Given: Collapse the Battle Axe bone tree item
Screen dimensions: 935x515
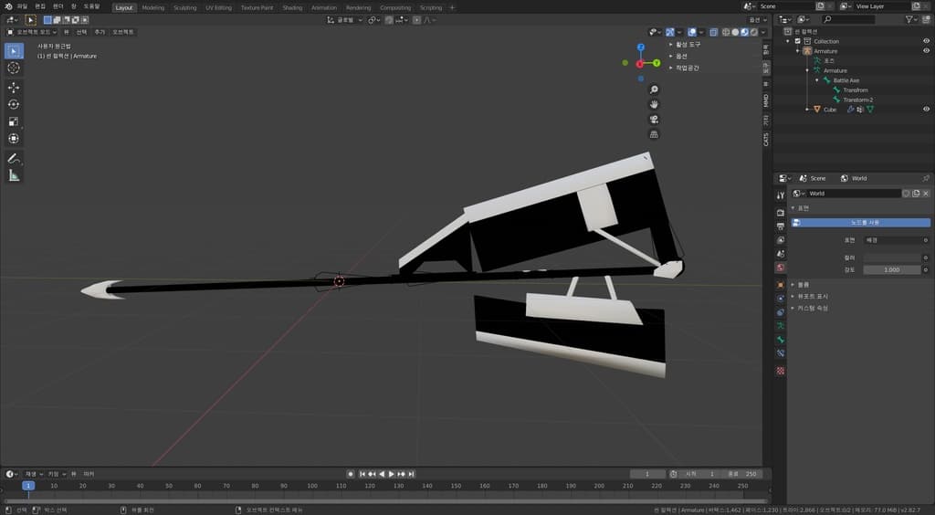Looking at the screenshot, I should [817, 80].
